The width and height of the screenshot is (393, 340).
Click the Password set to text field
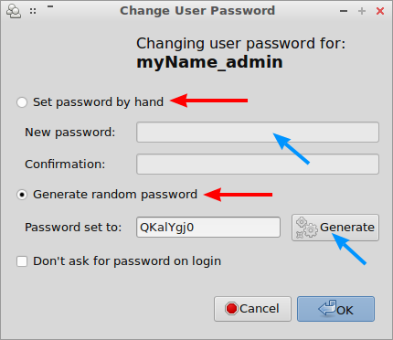pos(208,228)
